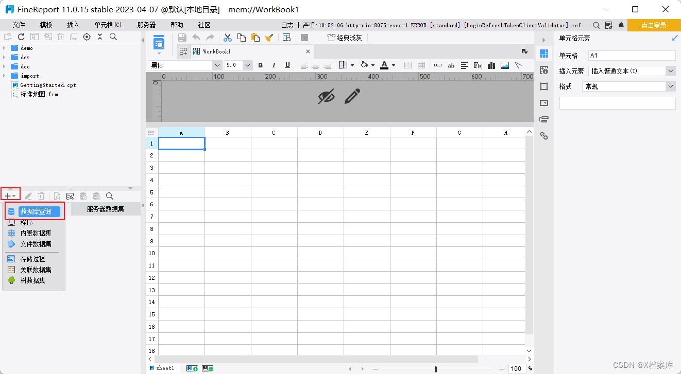Toggle underline formatting
The image size is (681, 374).
pos(287,65)
